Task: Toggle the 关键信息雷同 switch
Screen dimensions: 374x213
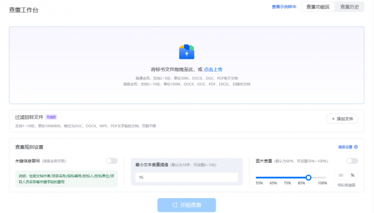Action: (x=112, y=161)
